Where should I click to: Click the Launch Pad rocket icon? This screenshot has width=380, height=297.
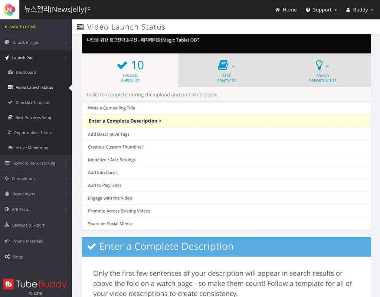(x=7, y=57)
